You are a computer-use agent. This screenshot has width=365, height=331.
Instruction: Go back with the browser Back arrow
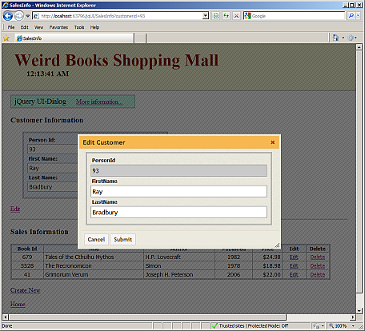(8, 16)
